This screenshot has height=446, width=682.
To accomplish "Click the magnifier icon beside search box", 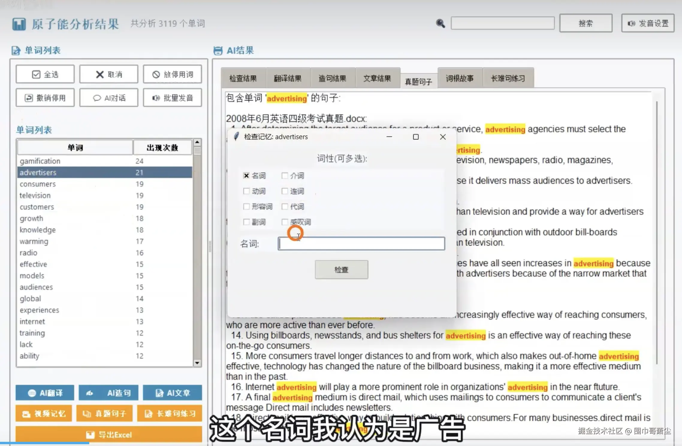I will (440, 23).
